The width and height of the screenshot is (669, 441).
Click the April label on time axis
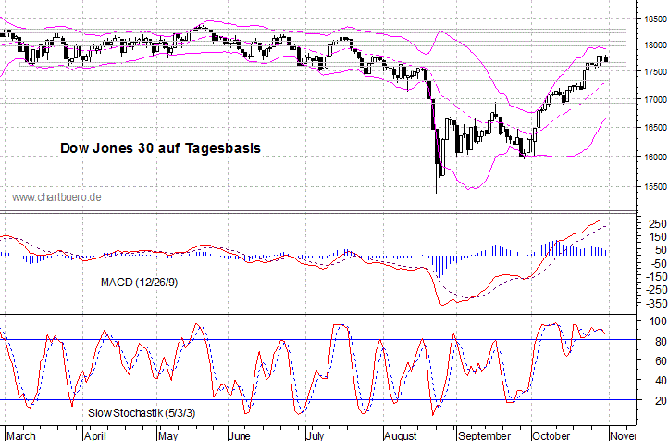[95, 435]
